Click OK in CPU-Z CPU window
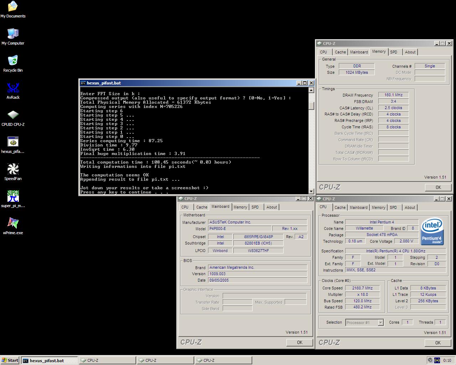 tap(438, 343)
